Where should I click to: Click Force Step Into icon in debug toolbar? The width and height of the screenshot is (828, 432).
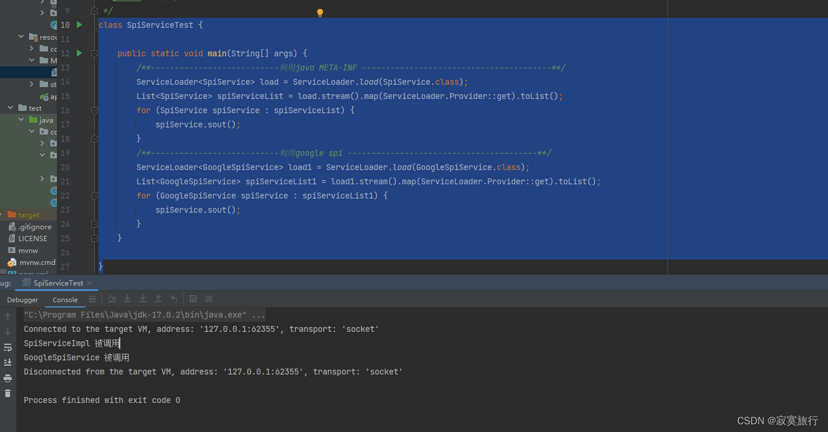142,299
